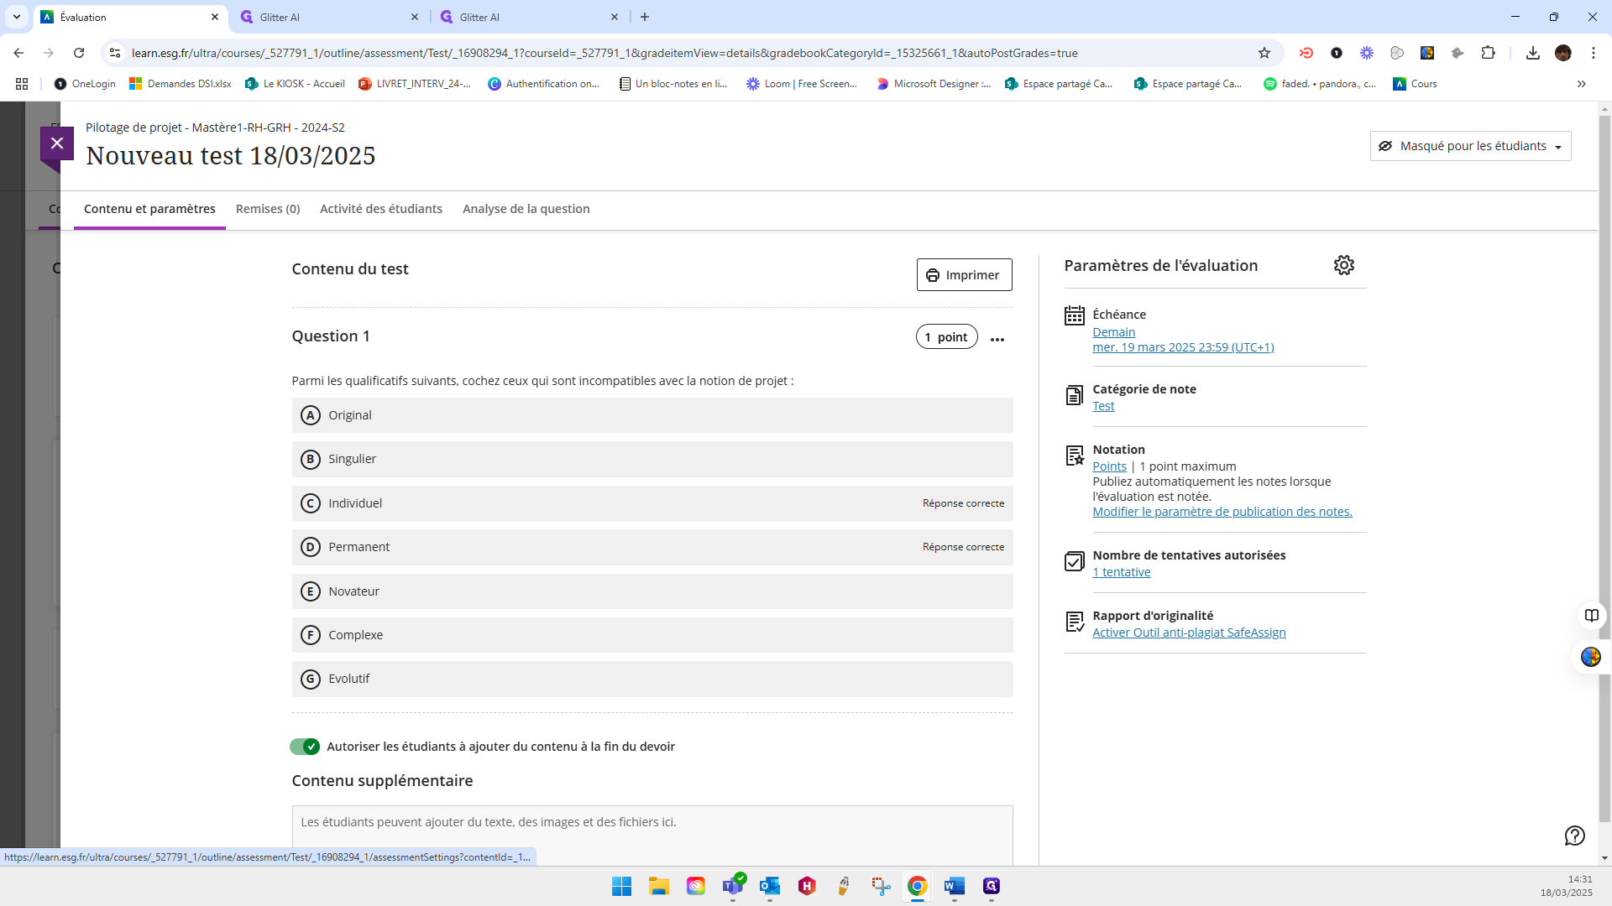Close the test panel with the purple X
Viewport: 1612px width, 906px height.
click(57, 143)
